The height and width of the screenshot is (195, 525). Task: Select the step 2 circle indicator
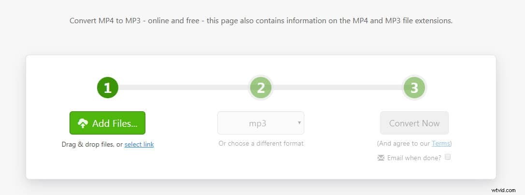click(261, 88)
